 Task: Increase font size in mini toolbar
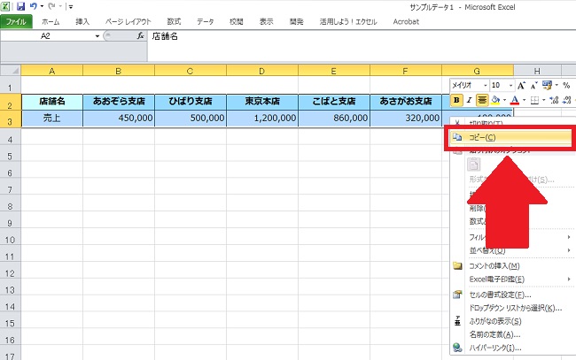point(520,86)
